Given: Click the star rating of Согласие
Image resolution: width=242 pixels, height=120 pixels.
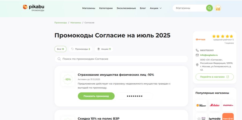Looking at the screenshot, I should click(222, 36).
